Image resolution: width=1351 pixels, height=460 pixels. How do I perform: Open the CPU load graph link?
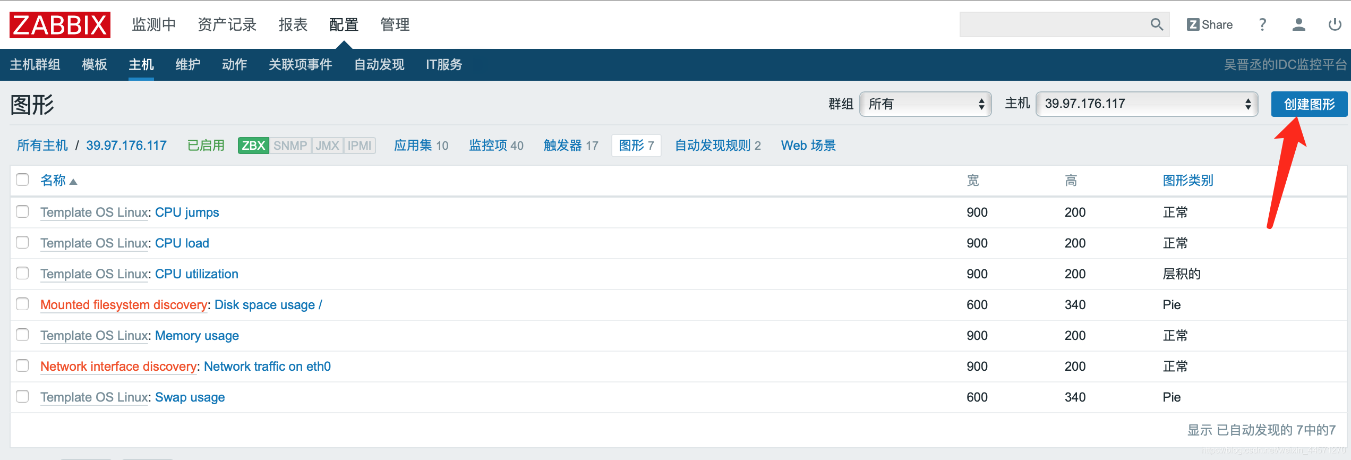coord(182,243)
